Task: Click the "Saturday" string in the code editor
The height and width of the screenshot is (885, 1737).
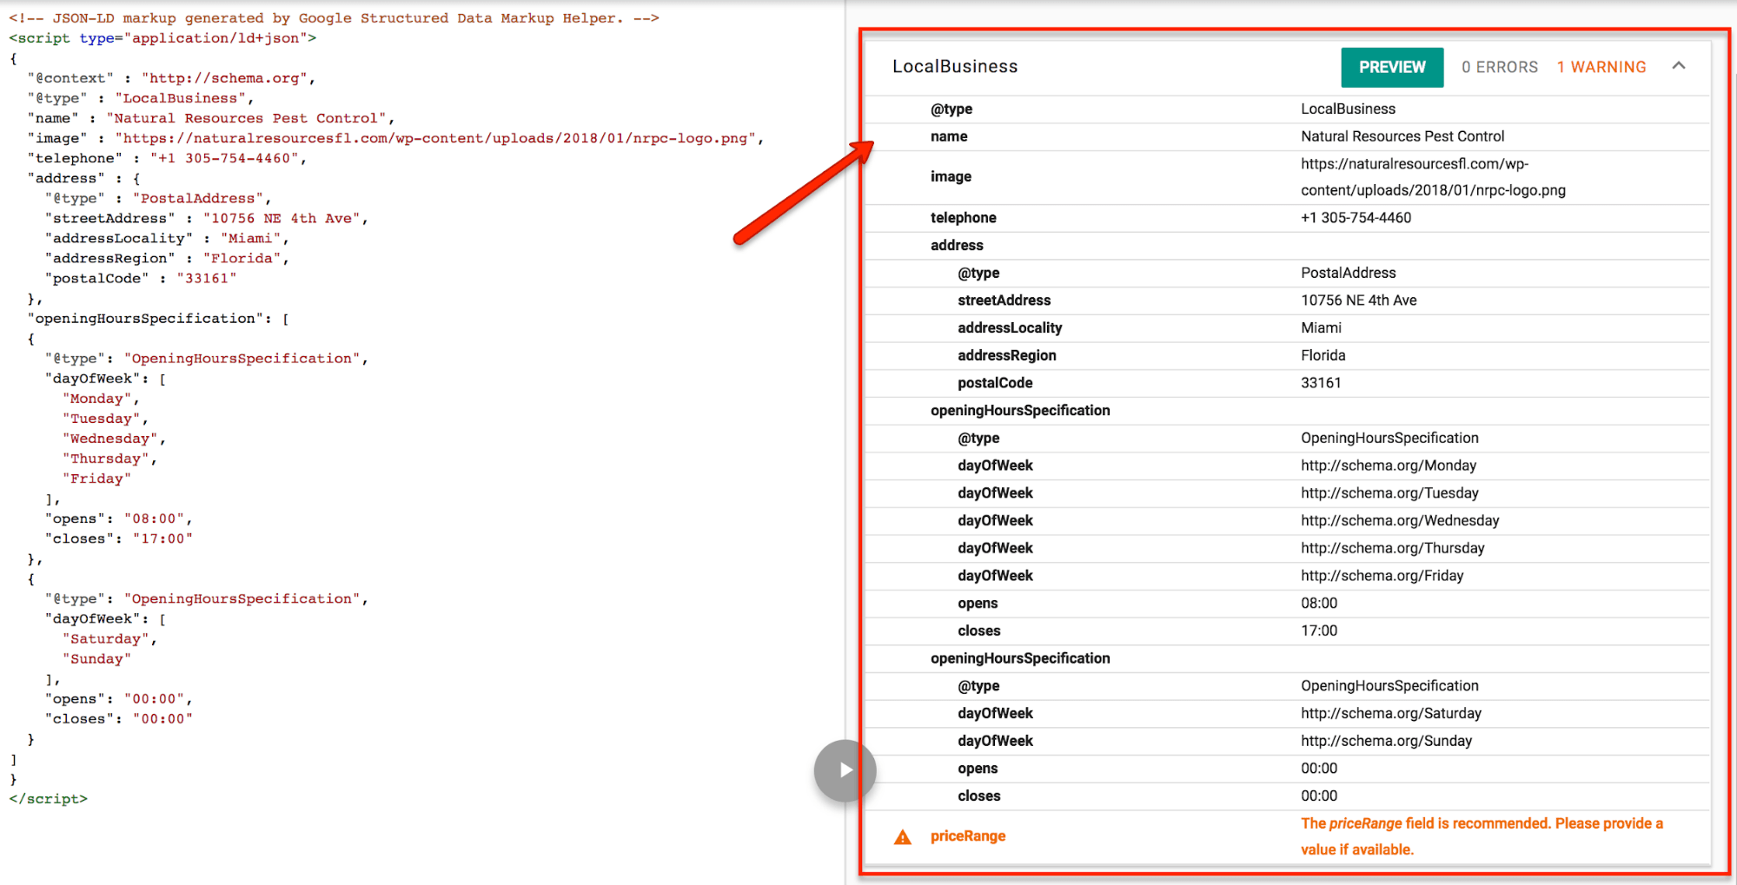Action: coord(105,638)
